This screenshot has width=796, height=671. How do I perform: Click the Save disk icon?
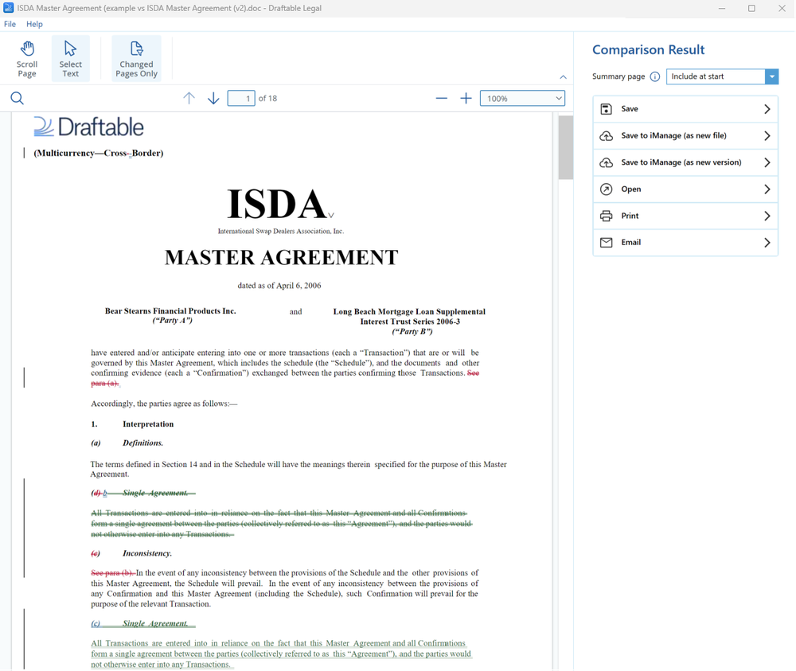606,109
